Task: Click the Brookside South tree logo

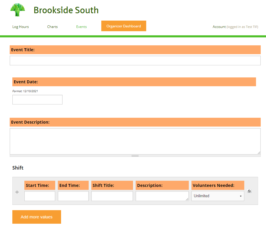Action: click(18, 10)
